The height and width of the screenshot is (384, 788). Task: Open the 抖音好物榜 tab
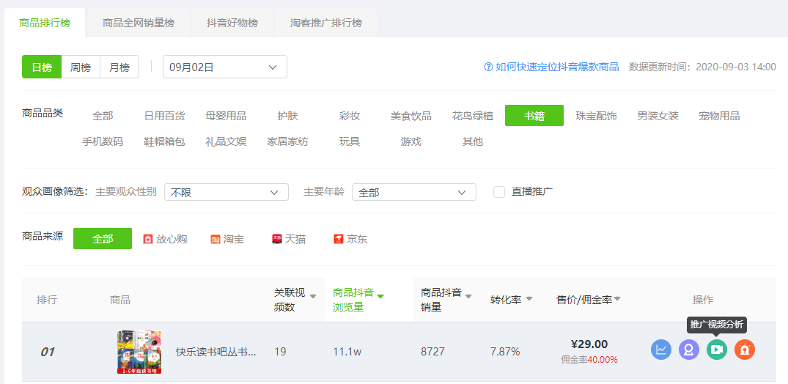point(232,23)
